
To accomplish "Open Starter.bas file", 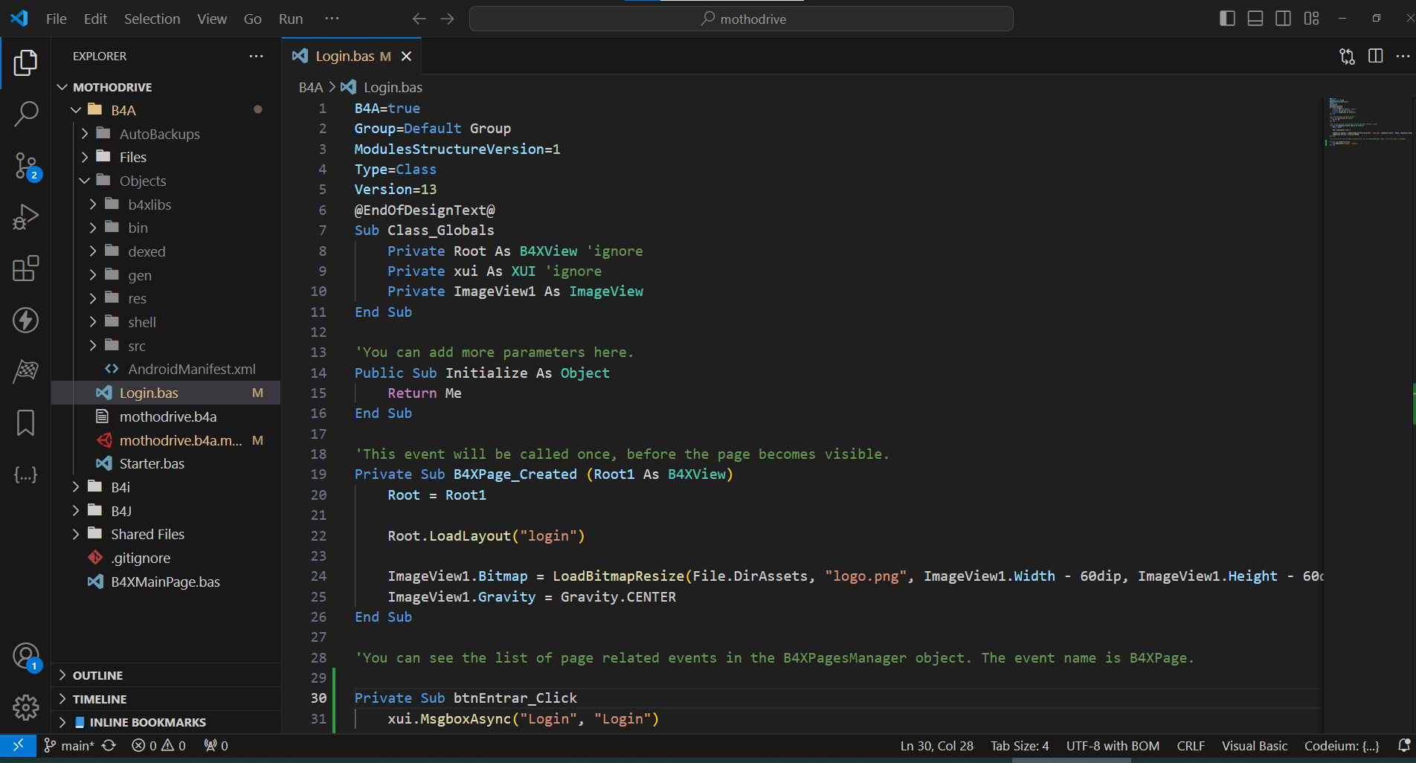I will pyautogui.click(x=167, y=463).
